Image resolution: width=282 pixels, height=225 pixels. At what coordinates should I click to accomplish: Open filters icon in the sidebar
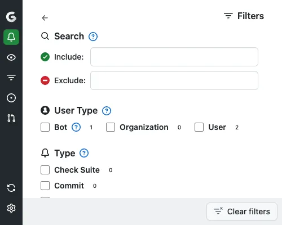click(11, 78)
